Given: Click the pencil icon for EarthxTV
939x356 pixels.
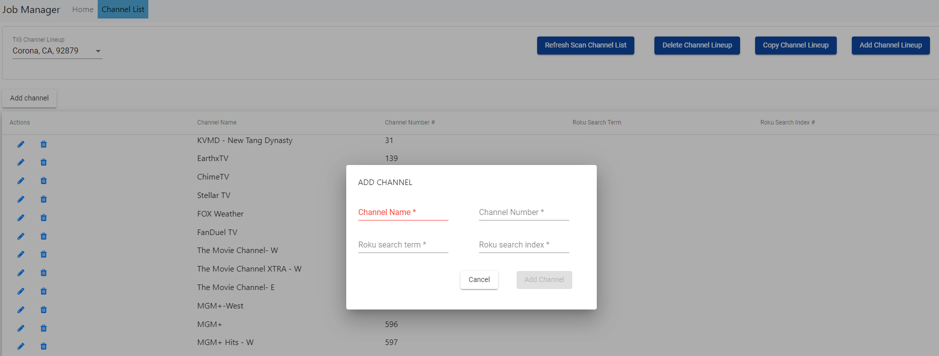Looking at the screenshot, I should (x=21, y=162).
